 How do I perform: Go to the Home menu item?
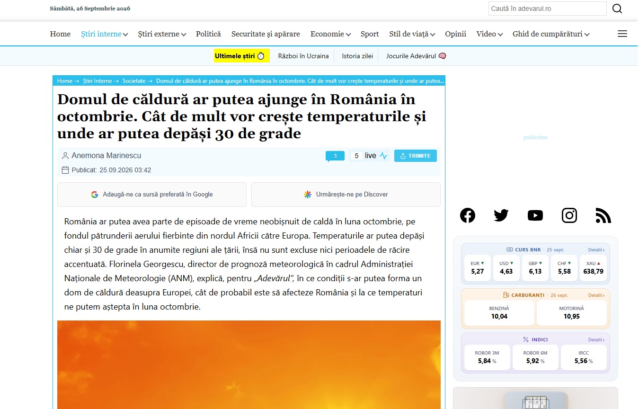tap(60, 34)
